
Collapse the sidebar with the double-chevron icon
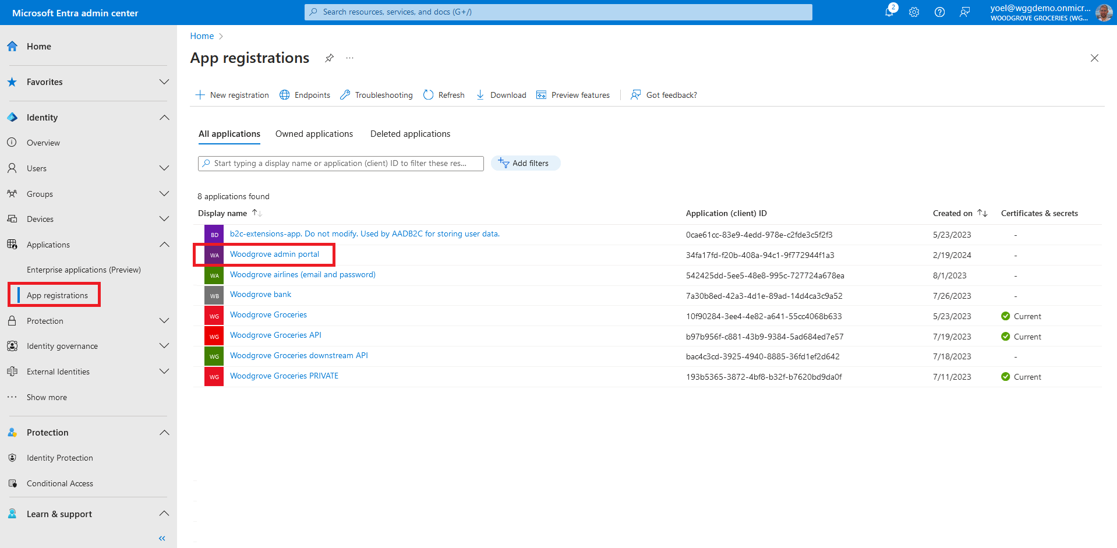[x=162, y=538]
